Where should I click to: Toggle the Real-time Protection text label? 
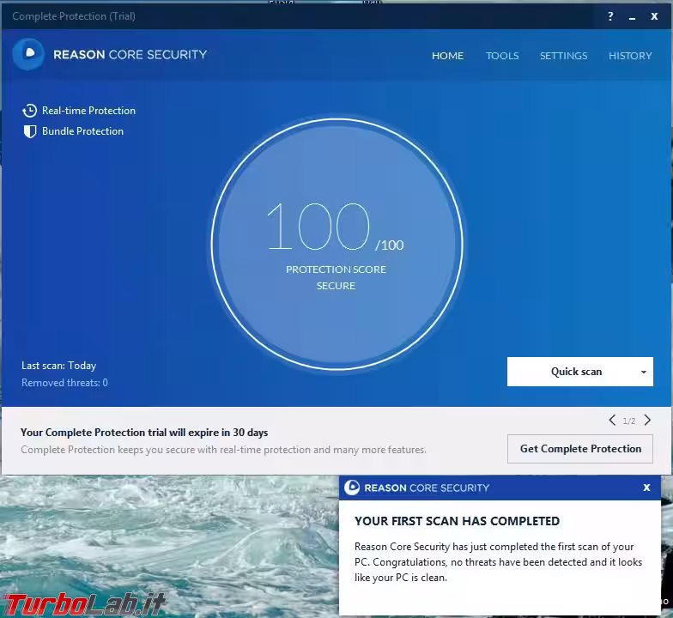click(88, 111)
